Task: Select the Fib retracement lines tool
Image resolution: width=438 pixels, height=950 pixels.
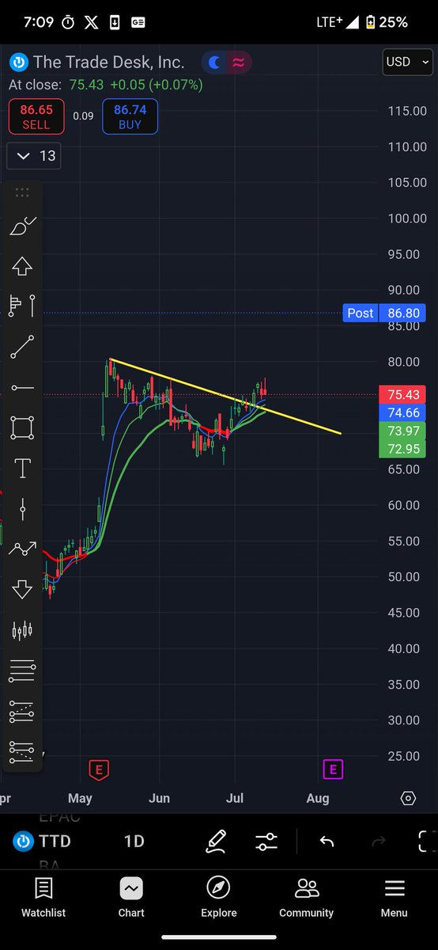Action: pos(22,671)
